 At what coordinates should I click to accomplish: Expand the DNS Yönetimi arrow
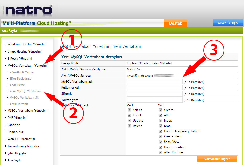(x=5, y=118)
